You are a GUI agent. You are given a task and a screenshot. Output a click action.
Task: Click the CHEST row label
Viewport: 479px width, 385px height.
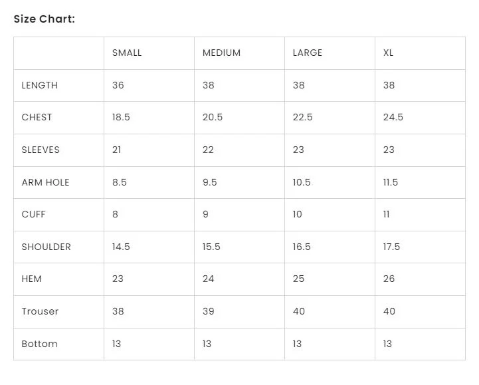click(x=37, y=117)
